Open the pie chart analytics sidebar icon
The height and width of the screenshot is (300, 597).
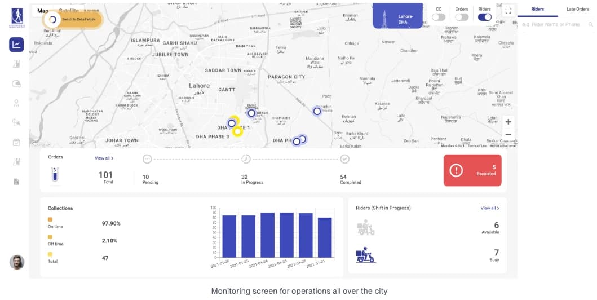tap(16, 84)
